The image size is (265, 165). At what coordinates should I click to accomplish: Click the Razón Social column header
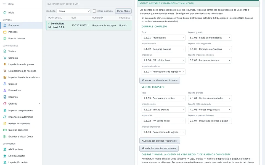pyautogui.click(x=55, y=18)
